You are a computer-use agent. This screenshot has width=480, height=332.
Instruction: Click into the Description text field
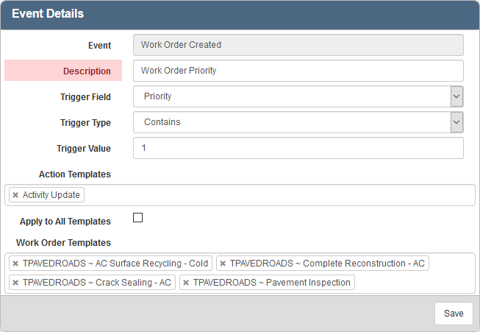tap(298, 71)
